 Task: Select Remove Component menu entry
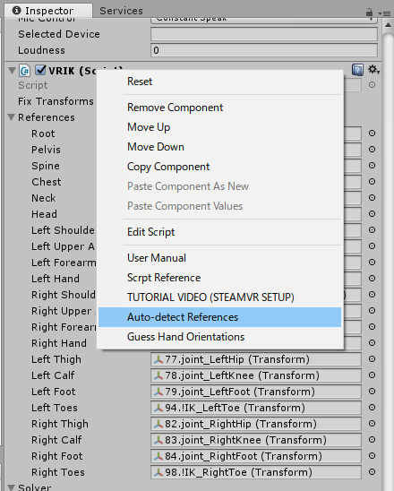point(219,108)
